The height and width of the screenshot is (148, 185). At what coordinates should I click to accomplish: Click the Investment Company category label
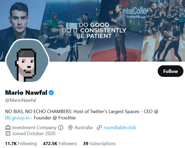(x=34, y=128)
